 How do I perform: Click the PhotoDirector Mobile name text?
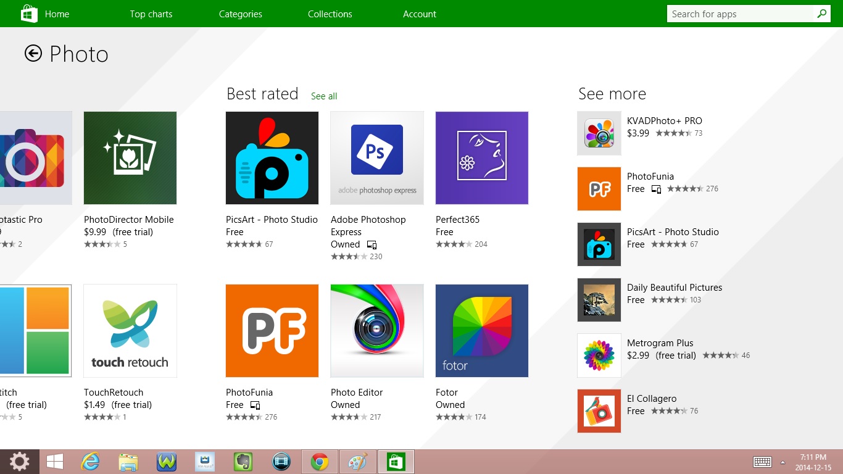click(129, 220)
